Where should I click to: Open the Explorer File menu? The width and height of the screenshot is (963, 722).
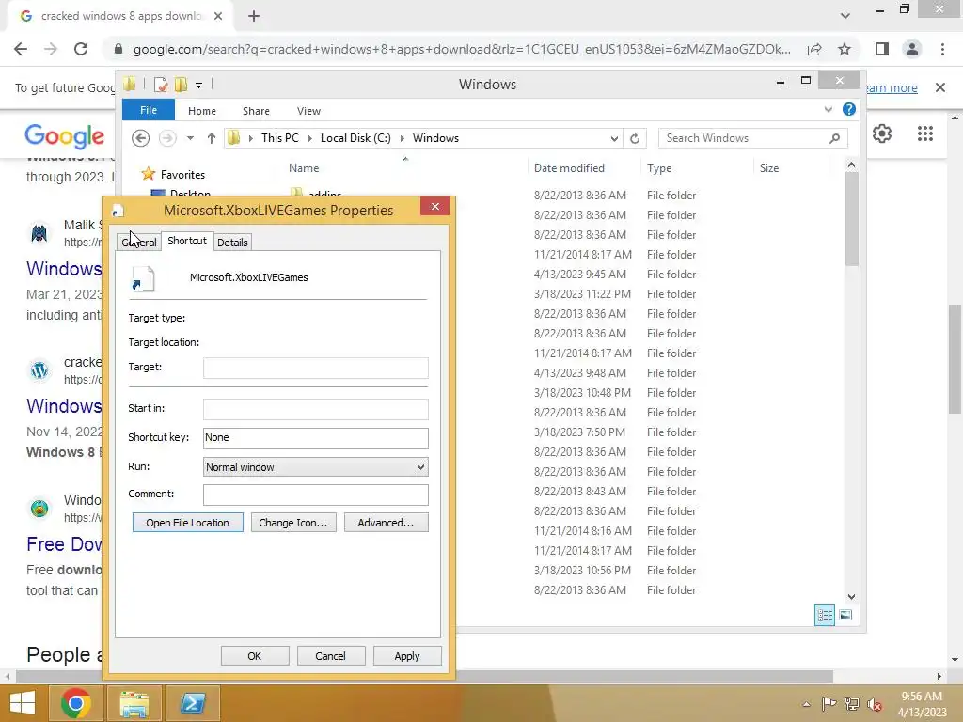[149, 110]
